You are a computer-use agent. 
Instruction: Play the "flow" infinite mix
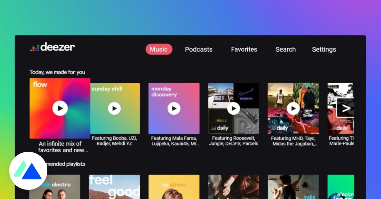tap(60, 108)
